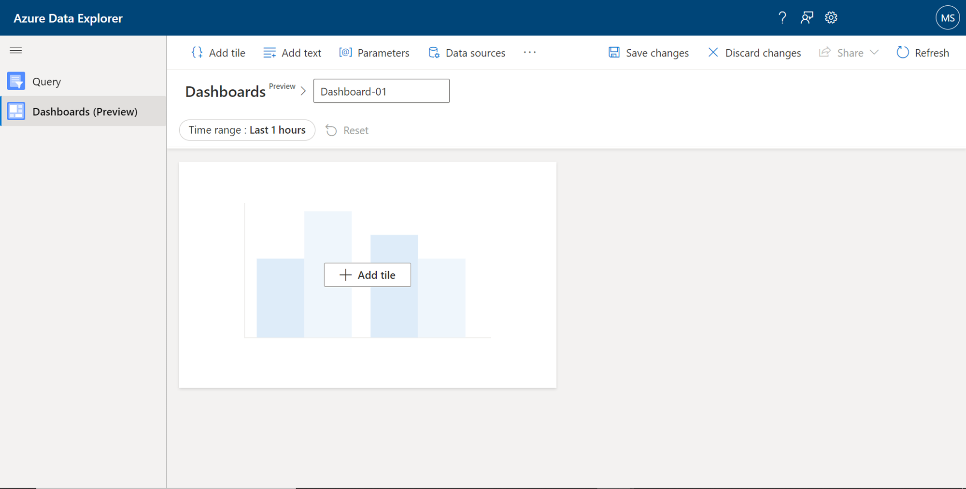Image resolution: width=966 pixels, height=489 pixels.
Task: Click the Reset label next to time range
Action: click(x=356, y=130)
